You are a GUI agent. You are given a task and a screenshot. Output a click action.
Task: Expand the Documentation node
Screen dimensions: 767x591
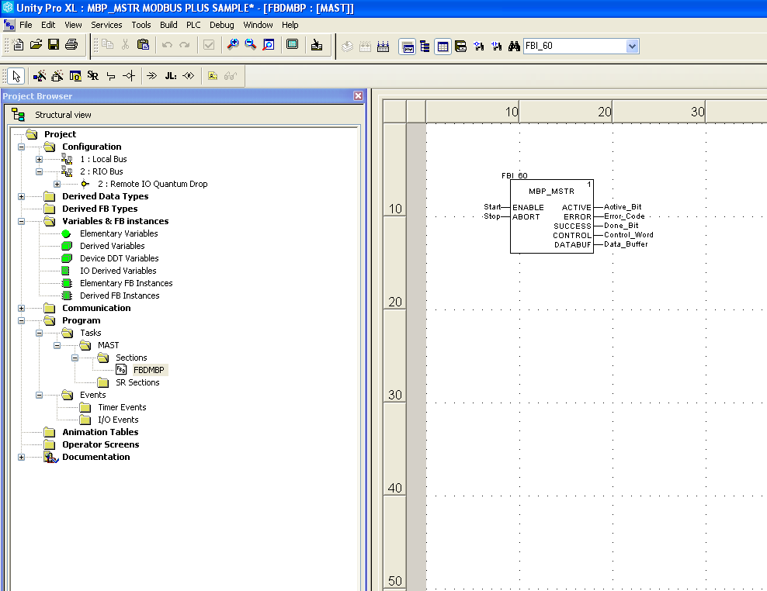coord(21,457)
